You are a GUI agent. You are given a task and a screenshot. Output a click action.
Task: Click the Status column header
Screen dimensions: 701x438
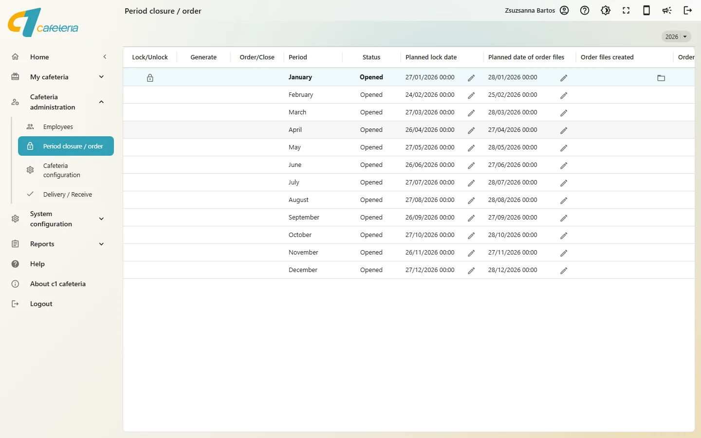pos(371,57)
